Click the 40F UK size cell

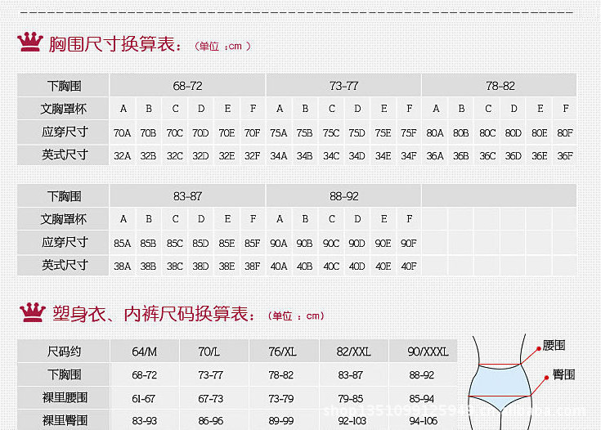(409, 266)
